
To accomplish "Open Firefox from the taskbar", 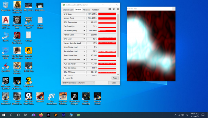I will point(41,115).
